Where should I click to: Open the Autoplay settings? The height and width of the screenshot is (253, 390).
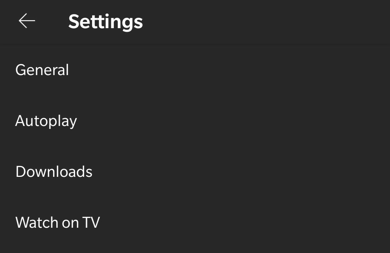pos(46,121)
